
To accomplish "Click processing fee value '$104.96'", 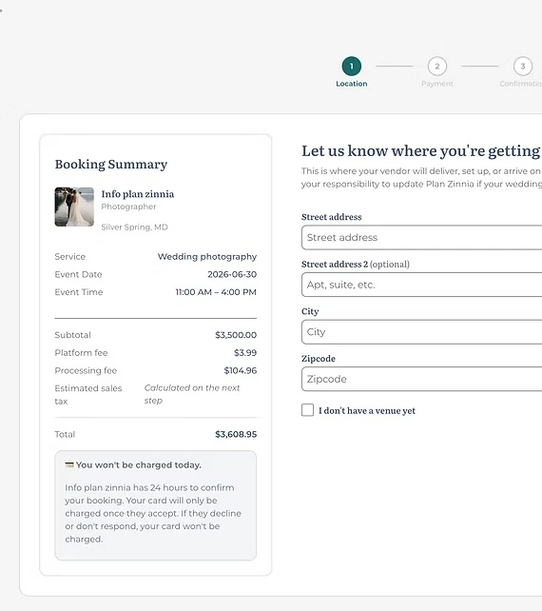I will coord(241,370).
